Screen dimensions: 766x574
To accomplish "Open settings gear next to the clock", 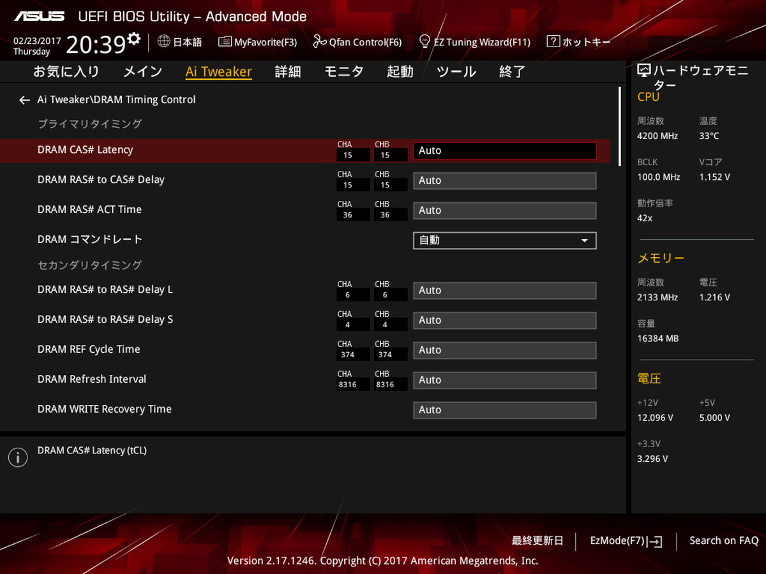I will click(x=133, y=39).
